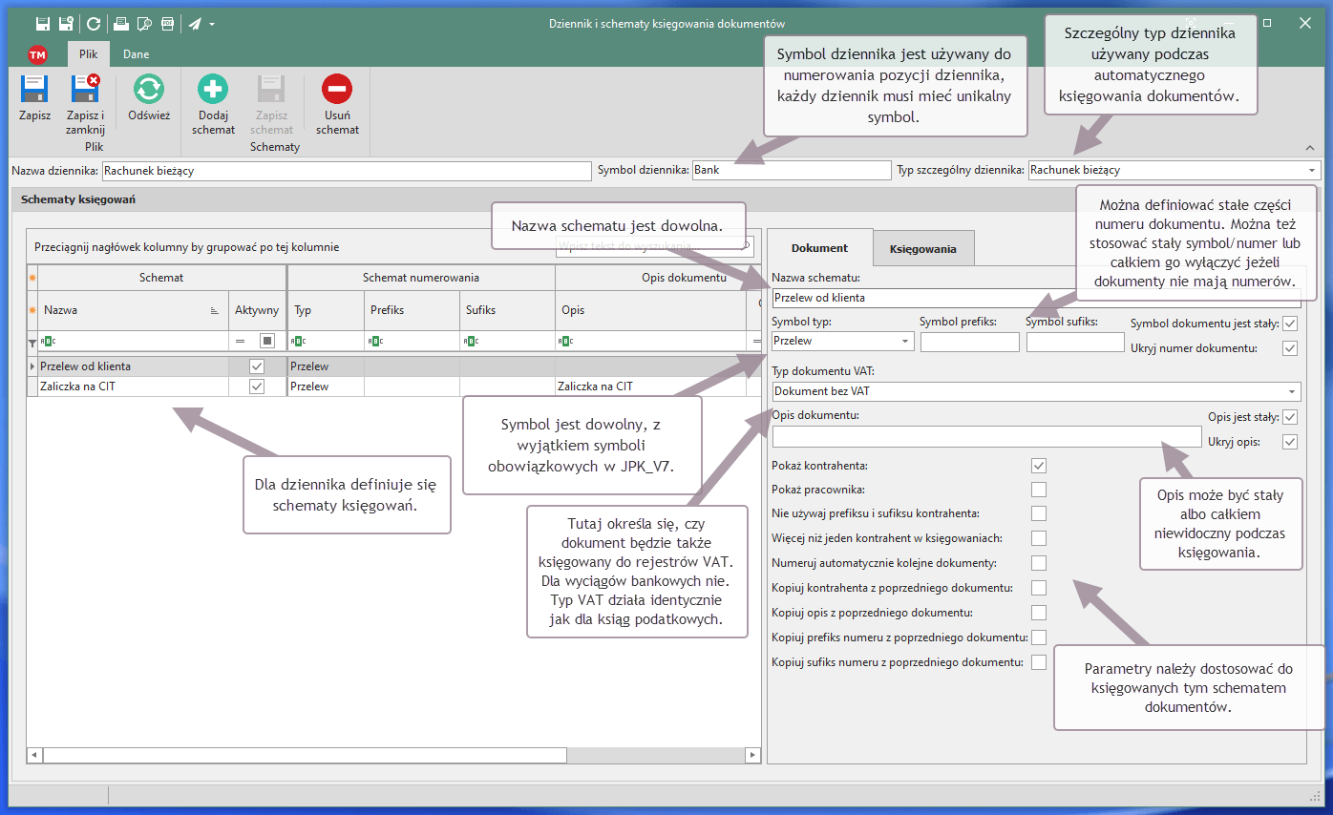Add a new schema with Dodaj schemat

pos(212,90)
